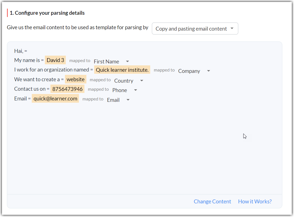
Task: Select the highlighted 'Quick learner institute.' text
Action: point(122,70)
